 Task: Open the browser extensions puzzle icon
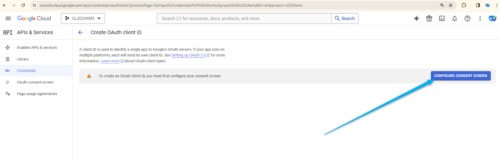464,5
